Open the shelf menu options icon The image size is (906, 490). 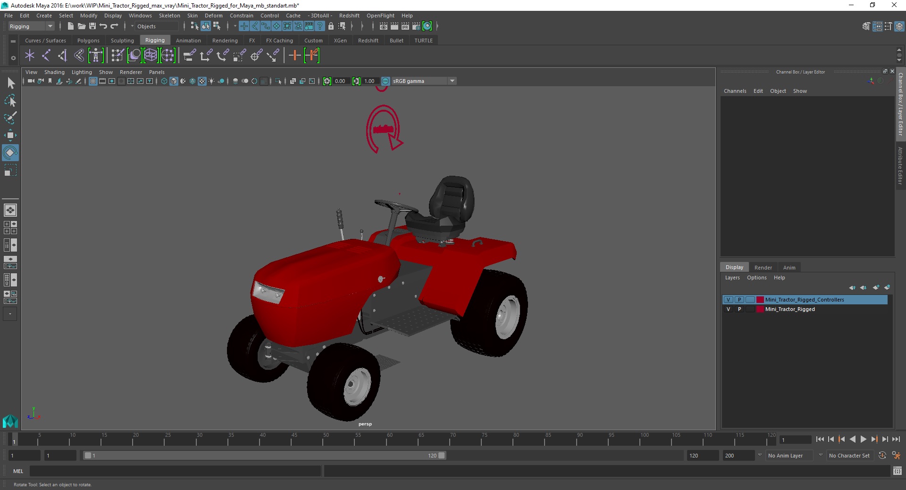13,41
